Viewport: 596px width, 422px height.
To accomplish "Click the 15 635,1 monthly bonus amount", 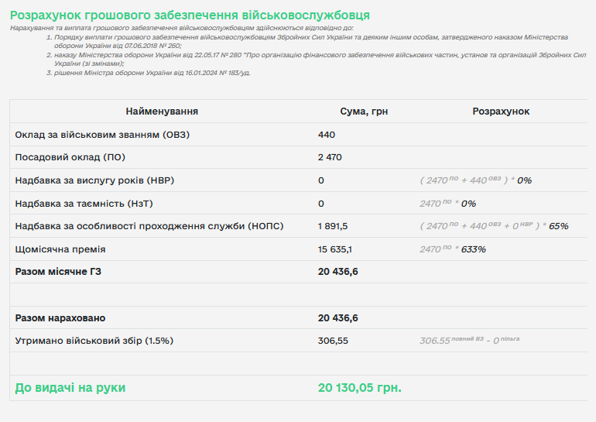I will (335, 249).
